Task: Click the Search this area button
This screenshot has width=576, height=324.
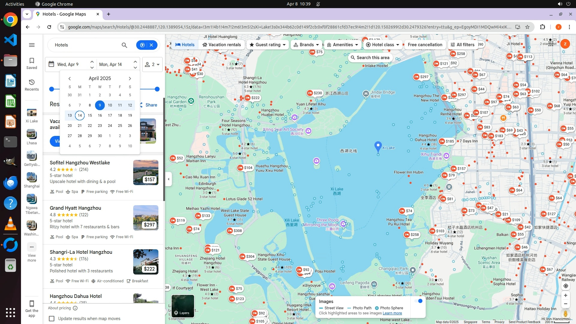Action: tap(370, 58)
